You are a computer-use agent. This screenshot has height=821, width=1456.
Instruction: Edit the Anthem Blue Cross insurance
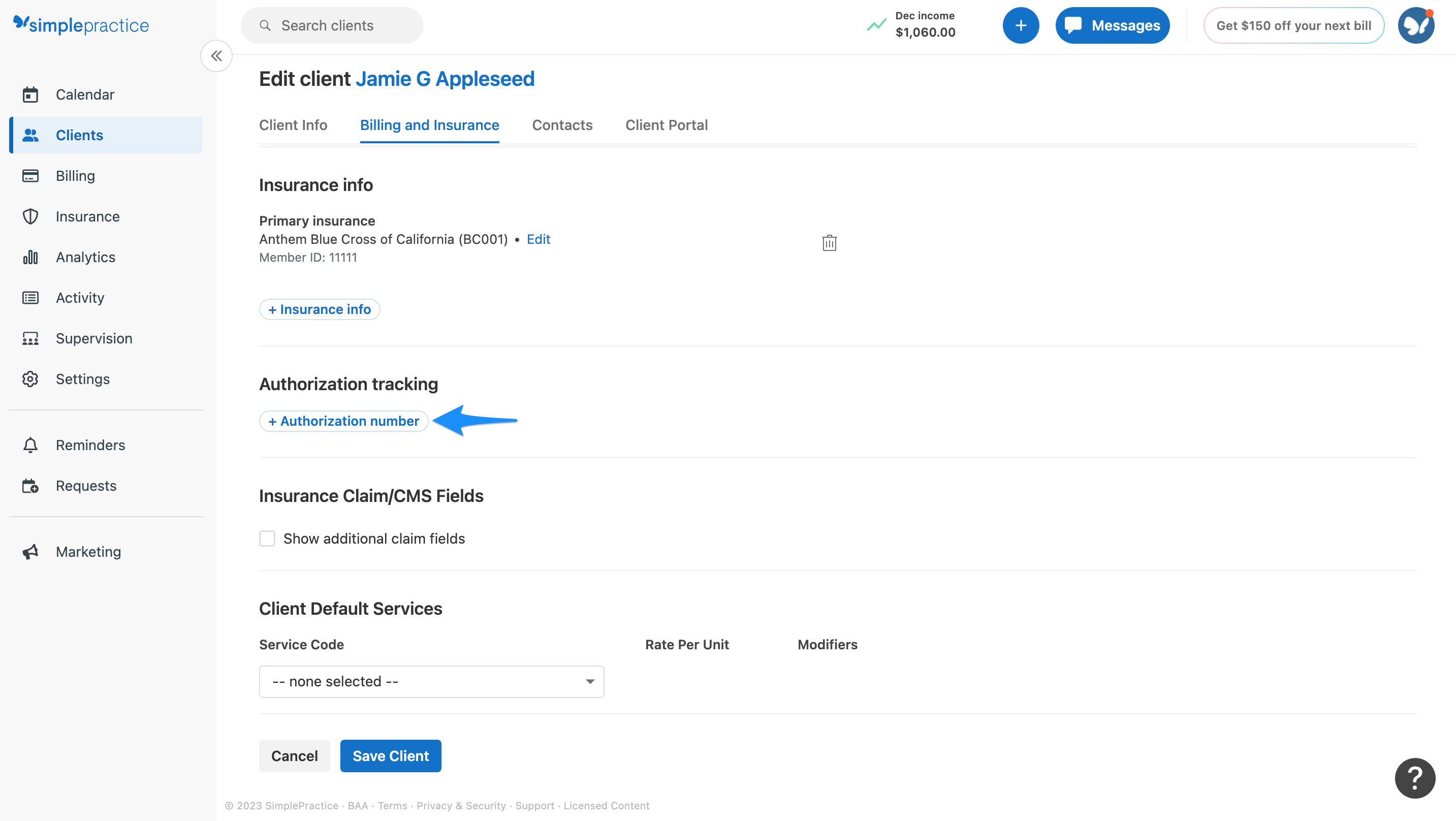[537, 239]
